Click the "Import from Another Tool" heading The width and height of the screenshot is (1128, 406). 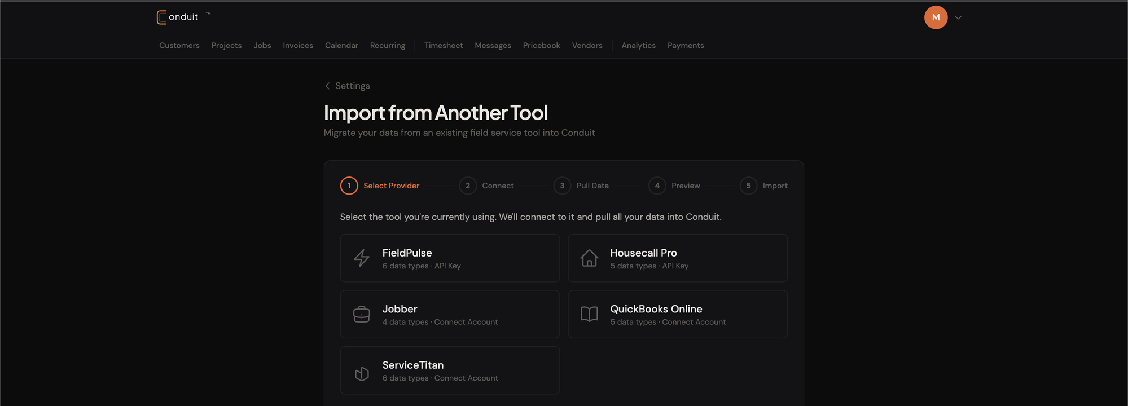coord(436,113)
